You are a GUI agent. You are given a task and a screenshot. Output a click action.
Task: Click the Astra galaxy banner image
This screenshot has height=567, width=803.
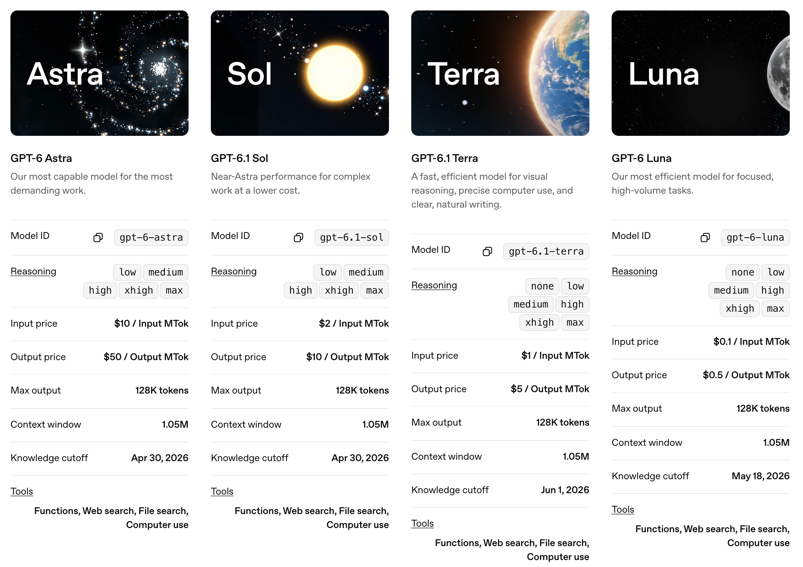(x=99, y=73)
